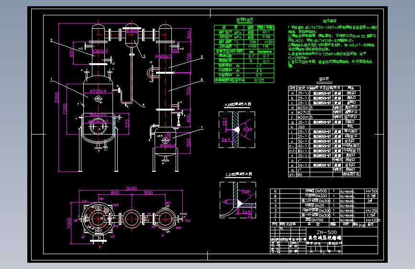Click the M27x2 cell in the nozzle table
This screenshot has width=415, height=269.
click(x=303, y=112)
